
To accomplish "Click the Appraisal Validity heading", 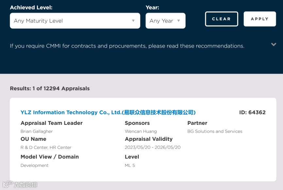I will (149, 139).
